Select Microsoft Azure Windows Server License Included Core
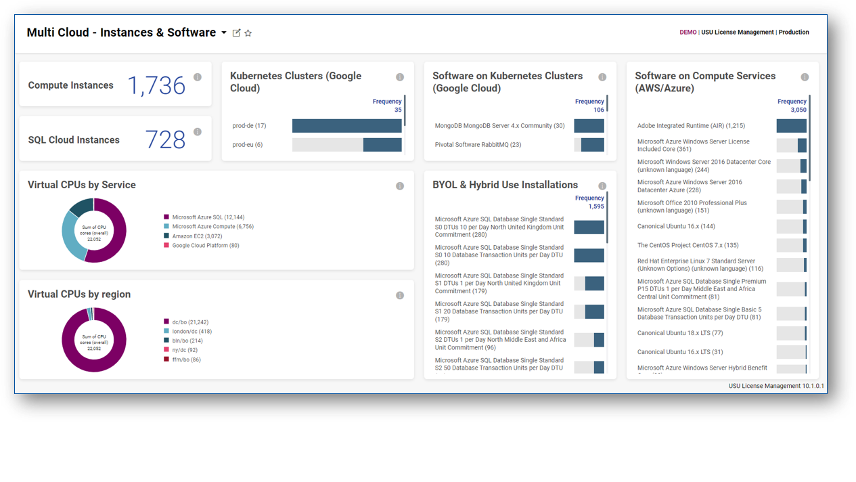The image size is (856, 482). point(721,146)
